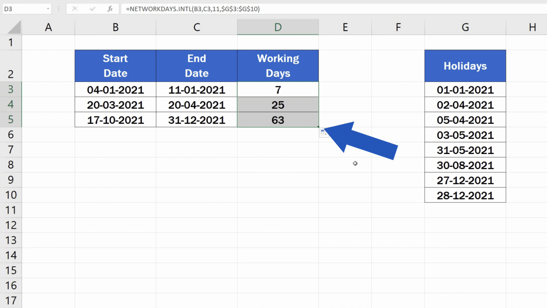Select cell with end date 31-12-2021
The width and height of the screenshot is (547, 308).
(x=197, y=120)
